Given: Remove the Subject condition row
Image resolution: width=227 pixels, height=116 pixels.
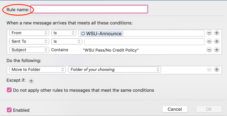Looking at the screenshot, I should pyautogui.click(x=209, y=50).
